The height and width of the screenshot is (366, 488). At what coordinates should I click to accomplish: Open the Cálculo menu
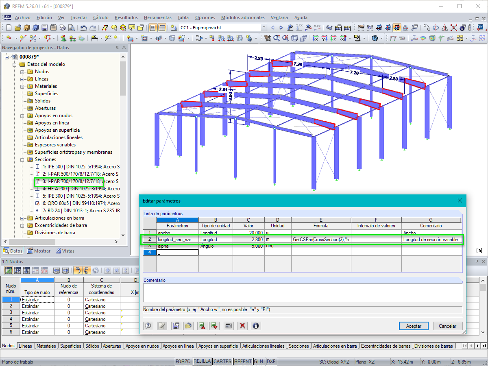click(x=100, y=17)
